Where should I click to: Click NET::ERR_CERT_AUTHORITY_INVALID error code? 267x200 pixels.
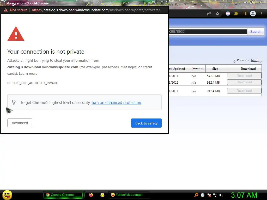33,83
